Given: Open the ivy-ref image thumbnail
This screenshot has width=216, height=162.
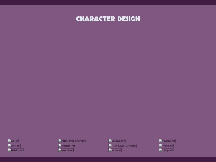Looking at the screenshot, I should pos(14,141).
